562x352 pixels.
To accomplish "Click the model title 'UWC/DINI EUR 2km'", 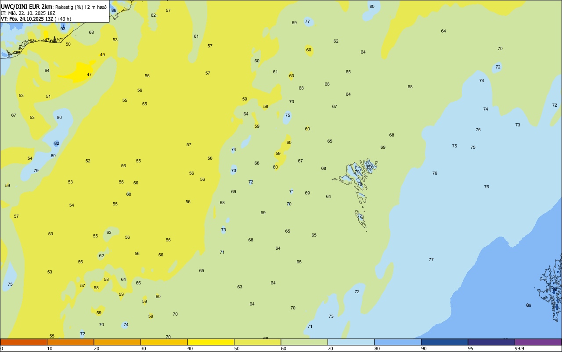I will [x=26, y=7].
